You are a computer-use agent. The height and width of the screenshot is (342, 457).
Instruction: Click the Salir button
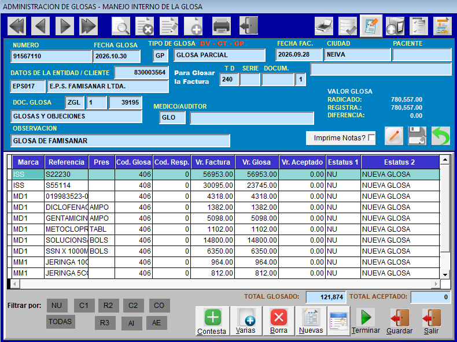pos(432,321)
